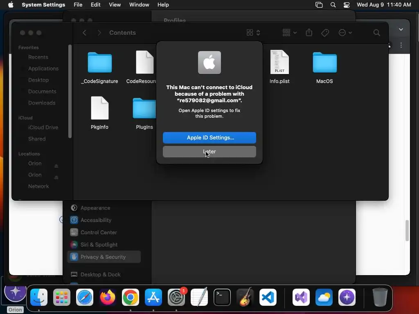Eject the second Orion volume
The width and height of the screenshot is (419, 314).
pyautogui.click(x=56, y=177)
